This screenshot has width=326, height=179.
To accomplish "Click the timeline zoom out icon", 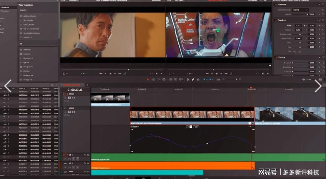I will [223, 79].
